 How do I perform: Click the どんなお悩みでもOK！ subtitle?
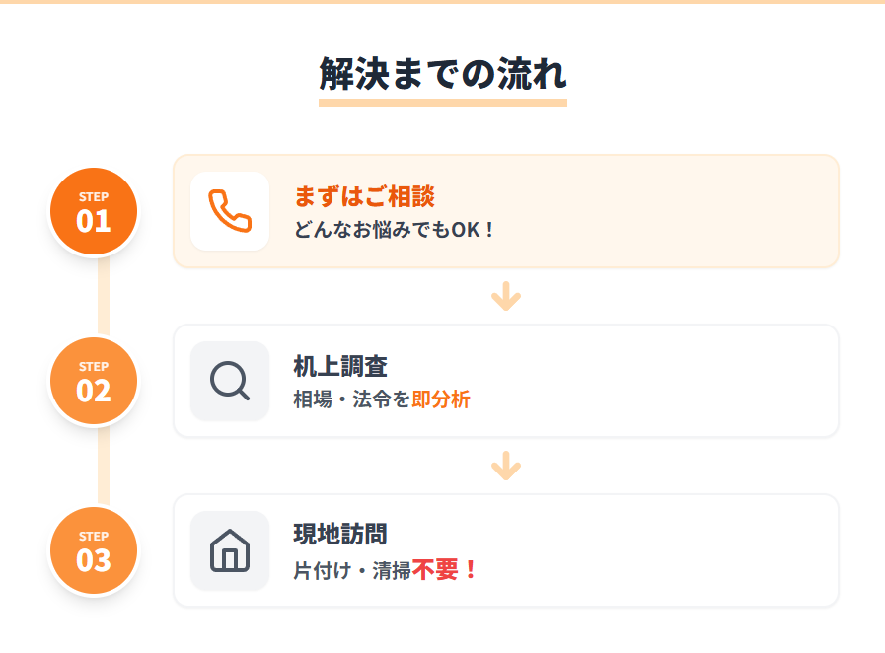click(x=394, y=230)
